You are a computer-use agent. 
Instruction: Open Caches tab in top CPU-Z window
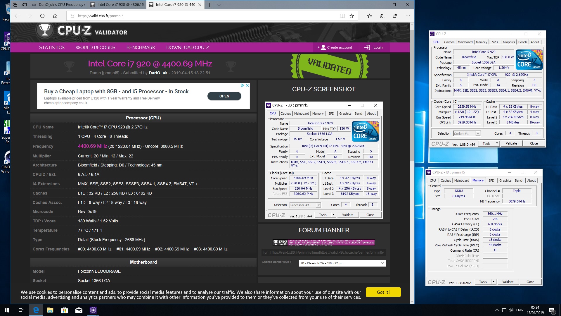tap(449, 42)
